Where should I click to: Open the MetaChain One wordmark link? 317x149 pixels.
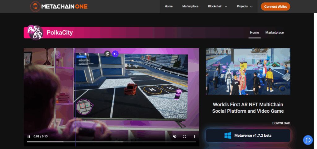click(64, 6)
